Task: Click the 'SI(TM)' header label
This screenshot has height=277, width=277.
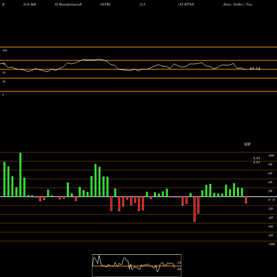Action: click(105, 4)
